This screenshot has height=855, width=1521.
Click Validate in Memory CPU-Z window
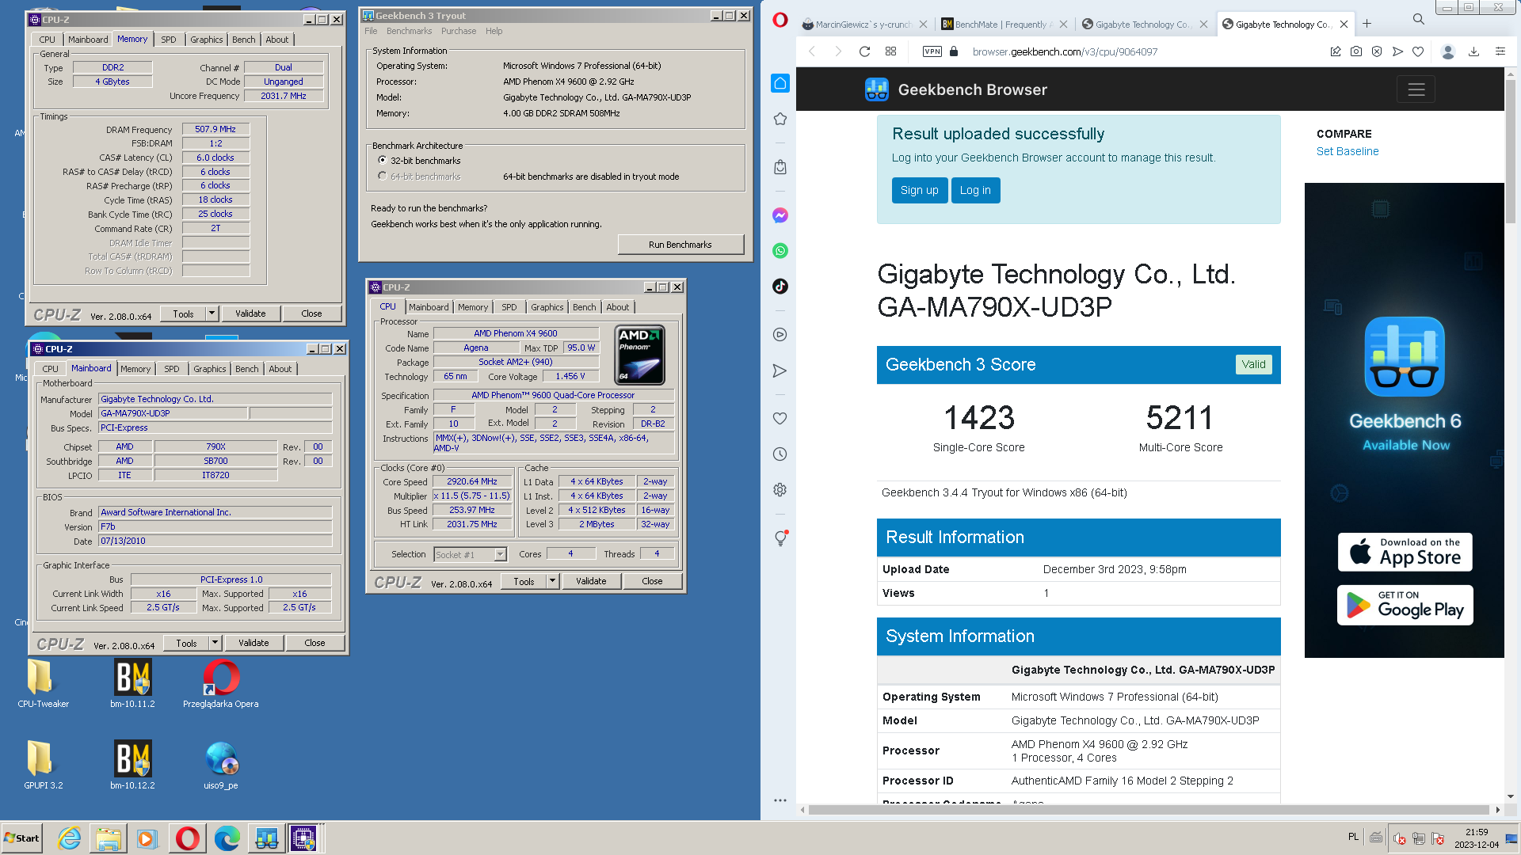coord(250,313)
